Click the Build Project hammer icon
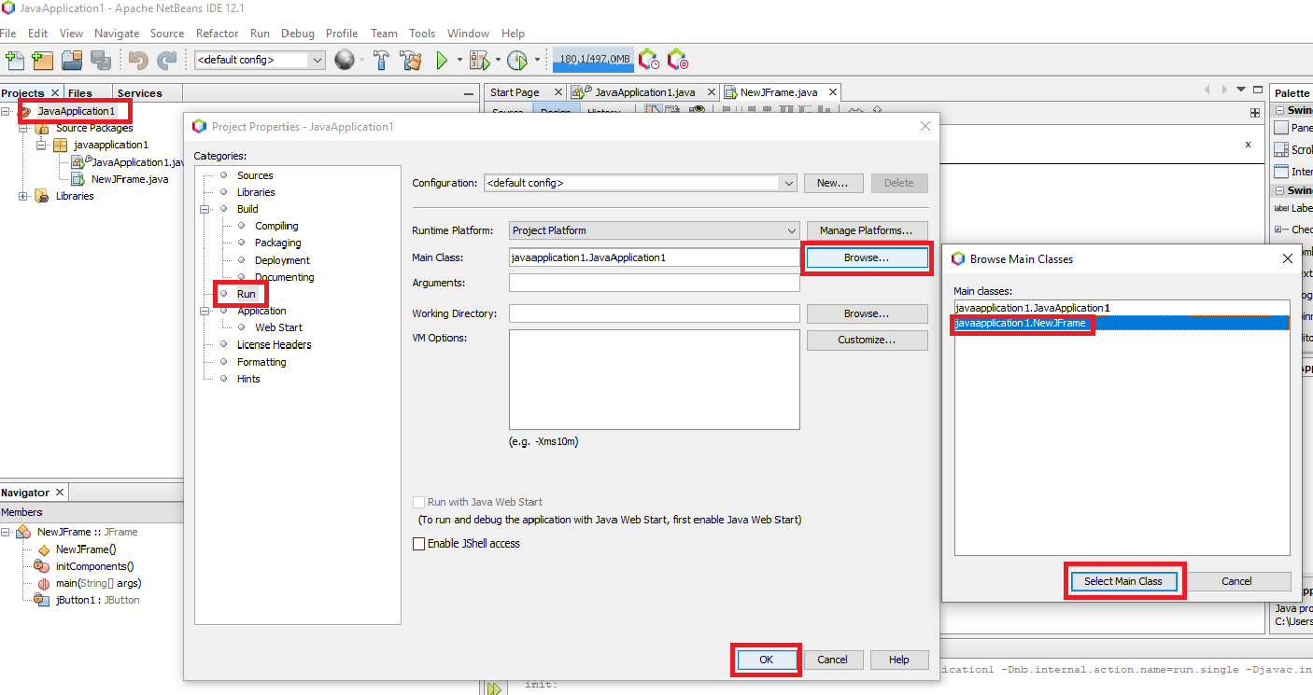1313x695 pixels. click(382, 61)
